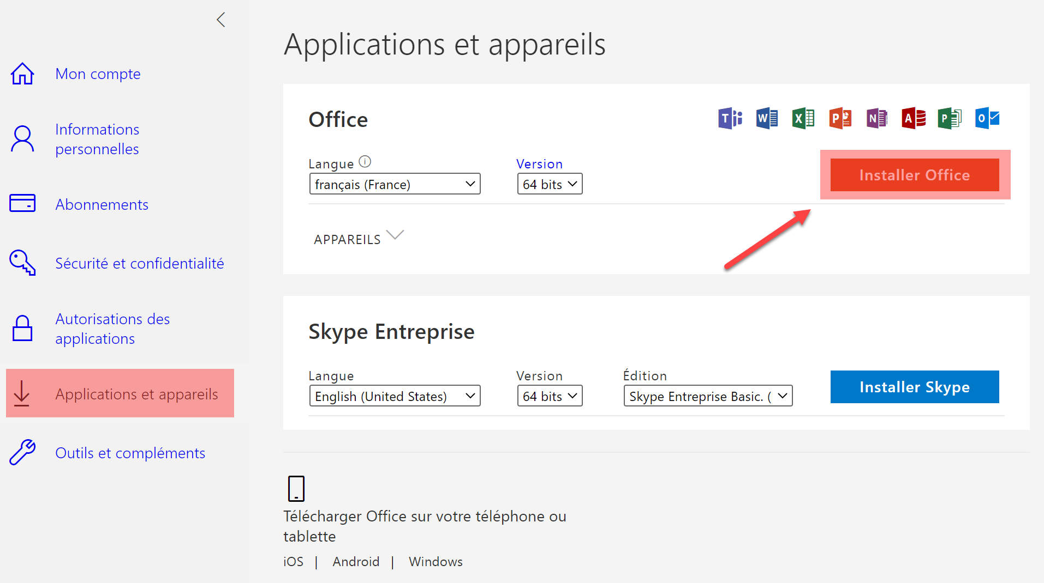1044x583 pixels.
Task: Open Abonnements section
Action: tap(102, 204)
